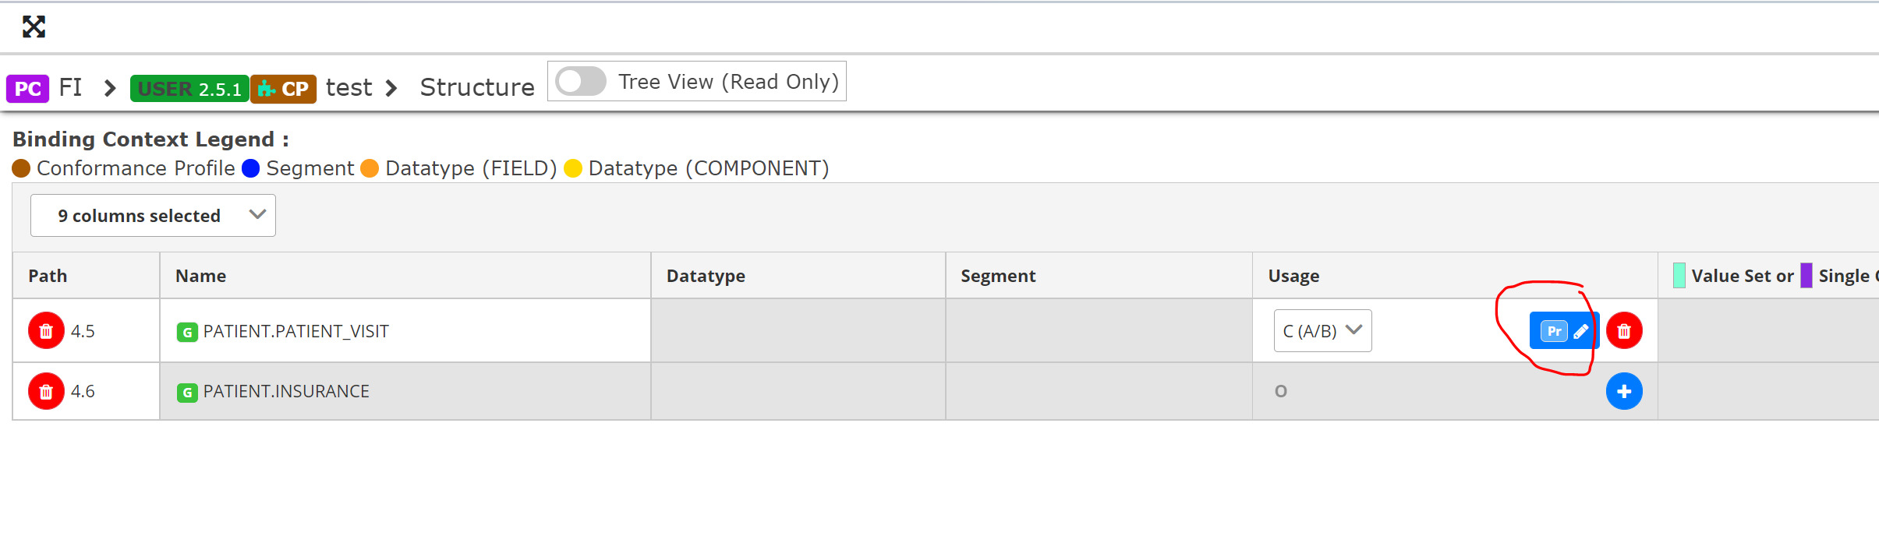Viewport: 1879px width, 550px height.
Task: Click the green G icon beside PATIENT.PATIENT_VISIT
Action: click(x=187, y=331)
